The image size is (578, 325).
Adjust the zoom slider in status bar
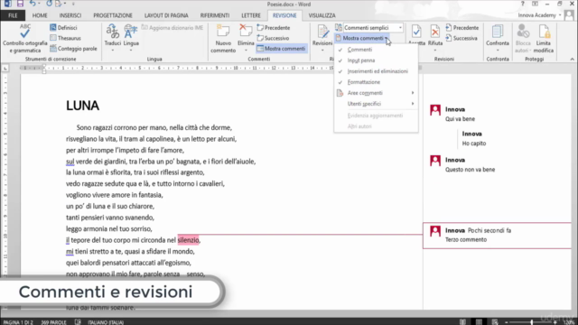tap(531, 322)
